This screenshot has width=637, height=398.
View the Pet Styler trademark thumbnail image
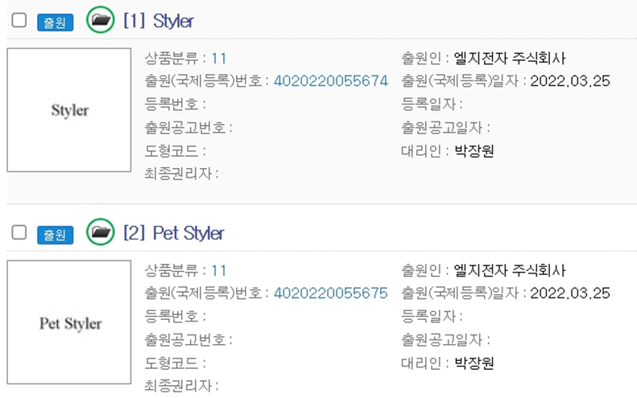tap(69, 322)
